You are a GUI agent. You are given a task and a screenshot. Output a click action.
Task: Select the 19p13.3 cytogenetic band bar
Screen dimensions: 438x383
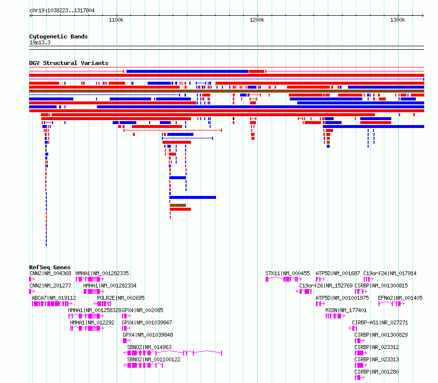226,48
